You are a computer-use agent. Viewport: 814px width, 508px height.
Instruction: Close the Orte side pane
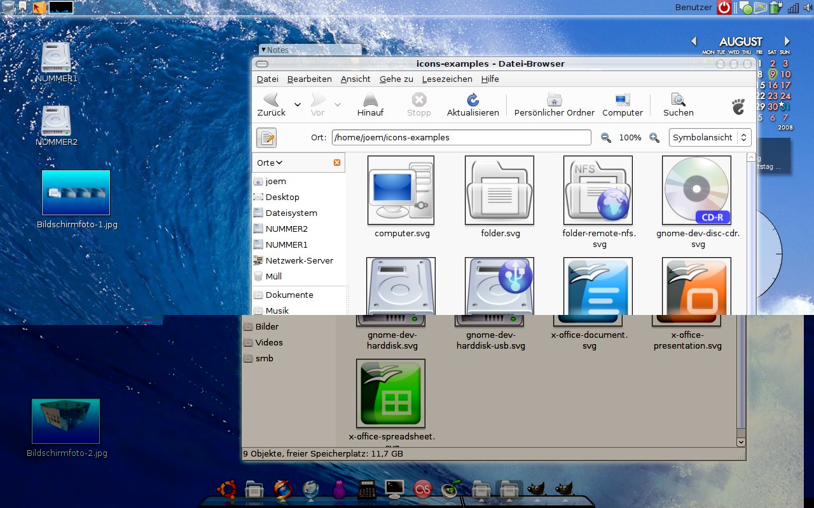[x=337, y=163]
